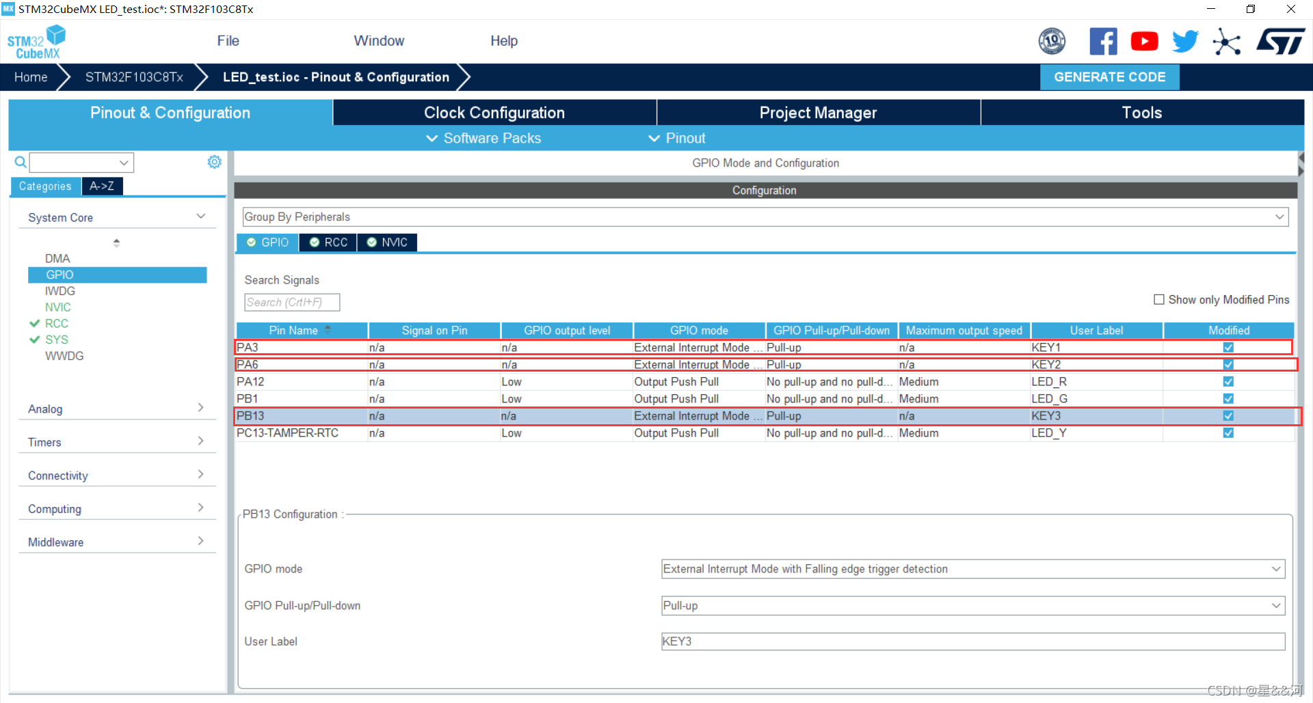Viewport: 1313px width, 703px height.
Task: Open the Window menu
Action: point(379,41)
